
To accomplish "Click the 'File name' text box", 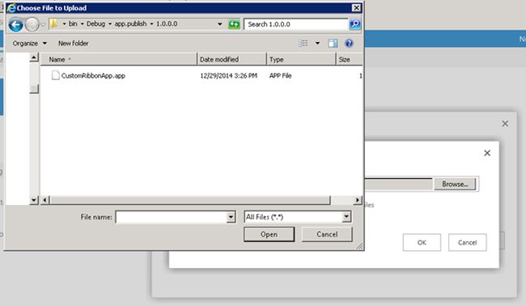I will (x=172, y=217).
